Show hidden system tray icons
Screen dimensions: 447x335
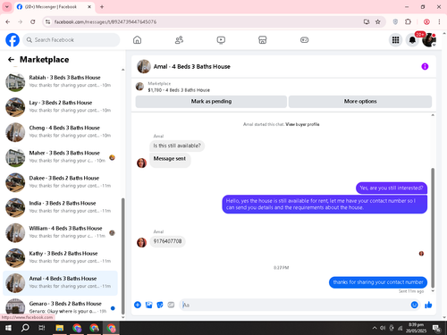[x=375, y=328]
